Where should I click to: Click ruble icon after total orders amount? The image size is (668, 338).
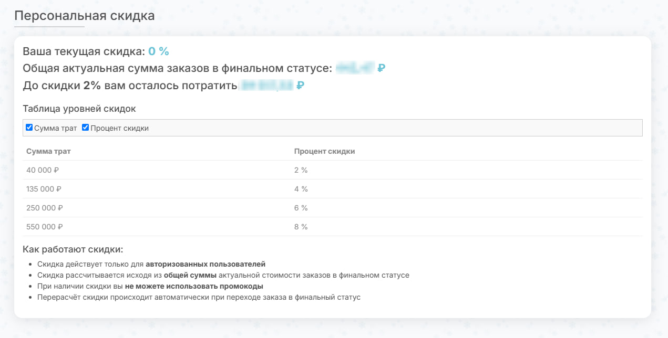coord(382,68)
